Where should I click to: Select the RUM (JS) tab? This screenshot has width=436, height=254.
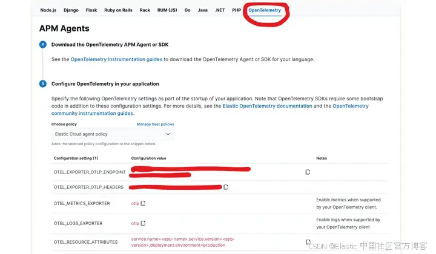[x=167, y=10]
